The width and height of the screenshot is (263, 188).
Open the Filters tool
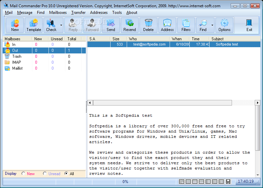186,25
